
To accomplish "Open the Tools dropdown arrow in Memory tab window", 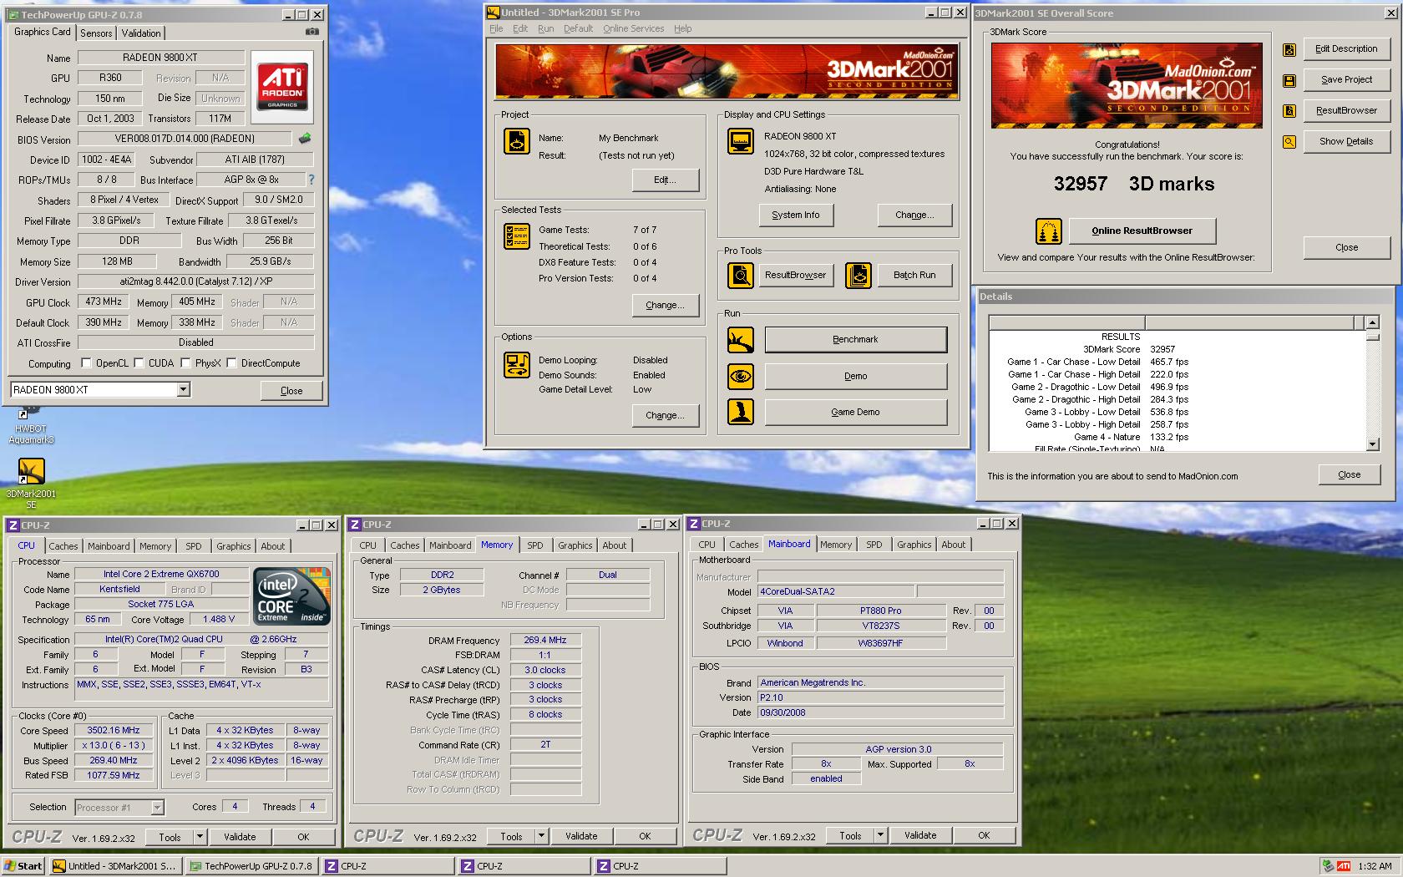I will coord(541,835).
